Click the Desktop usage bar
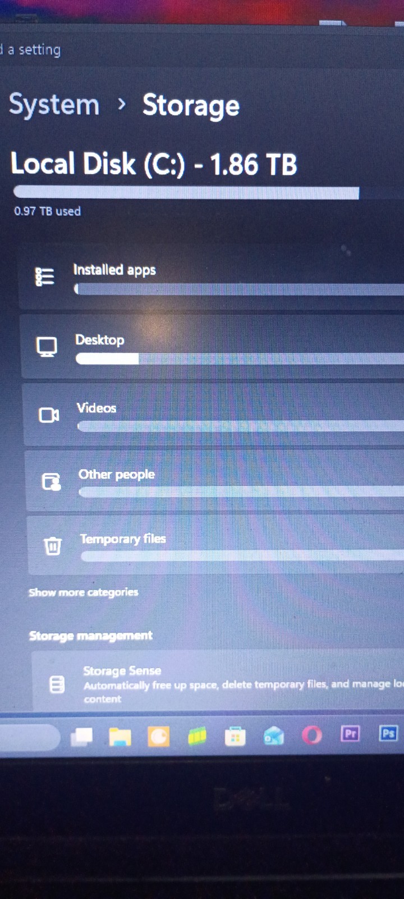 click(x=240, y=358)
